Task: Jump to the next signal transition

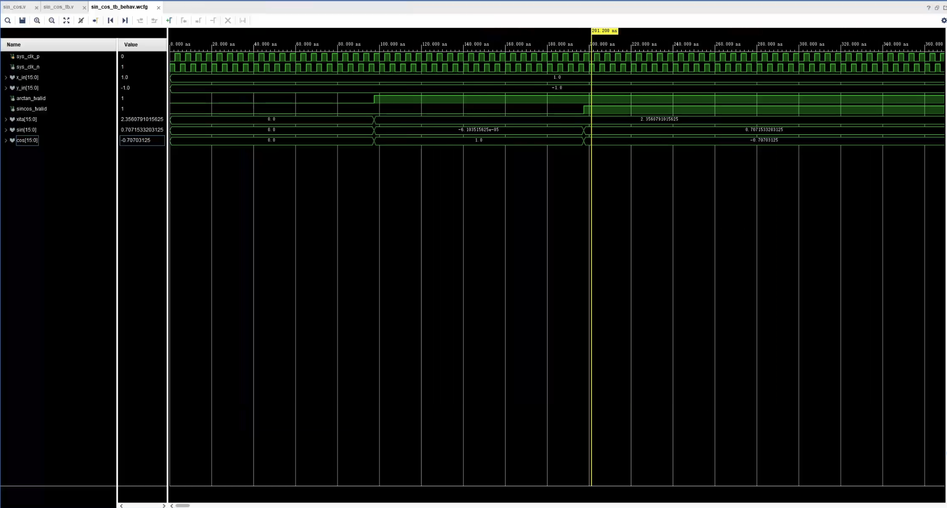Action: click(x=154, y=20)
